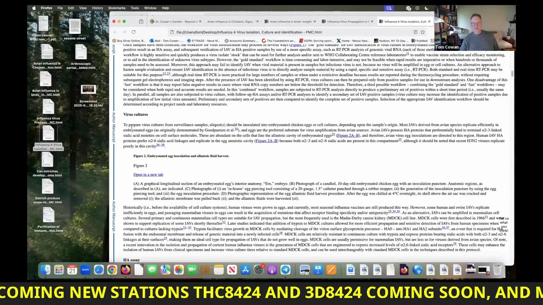This screenshot has width=543, height=305.
Task: Open the Firefox File menu
Action: [x=60, y=8]
